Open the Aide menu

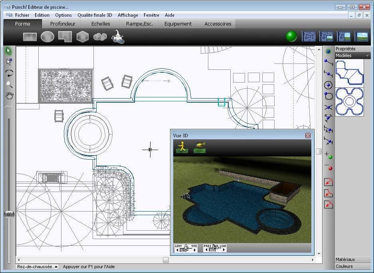point(170,15)
